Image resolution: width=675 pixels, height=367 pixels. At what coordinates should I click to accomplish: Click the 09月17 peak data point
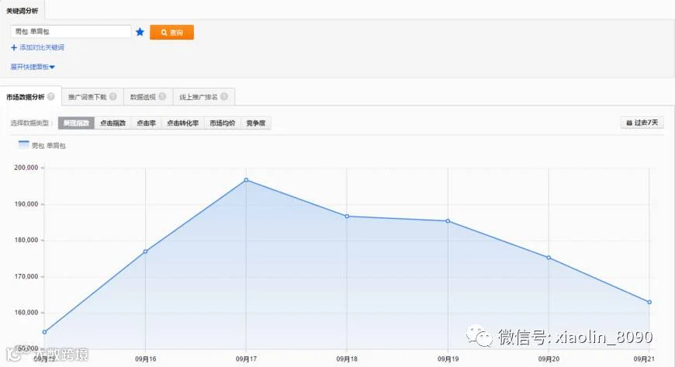(x=246, y=180)
